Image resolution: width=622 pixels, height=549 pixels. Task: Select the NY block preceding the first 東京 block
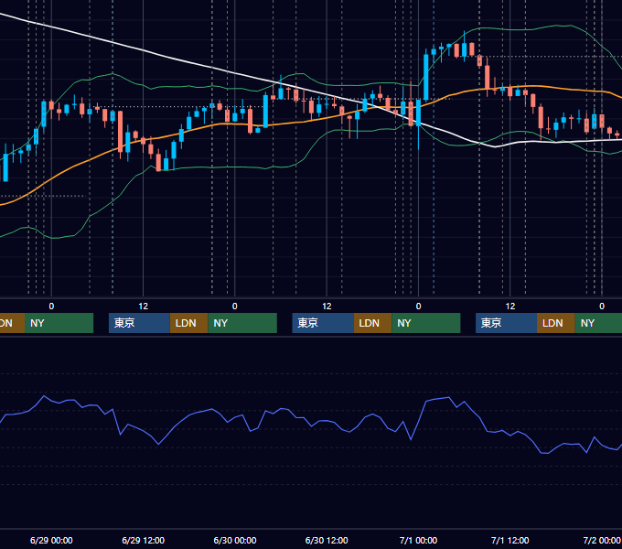pos(59,323)
